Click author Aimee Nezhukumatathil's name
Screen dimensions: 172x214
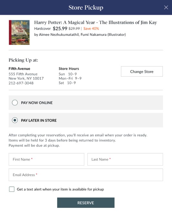[59, 35]
